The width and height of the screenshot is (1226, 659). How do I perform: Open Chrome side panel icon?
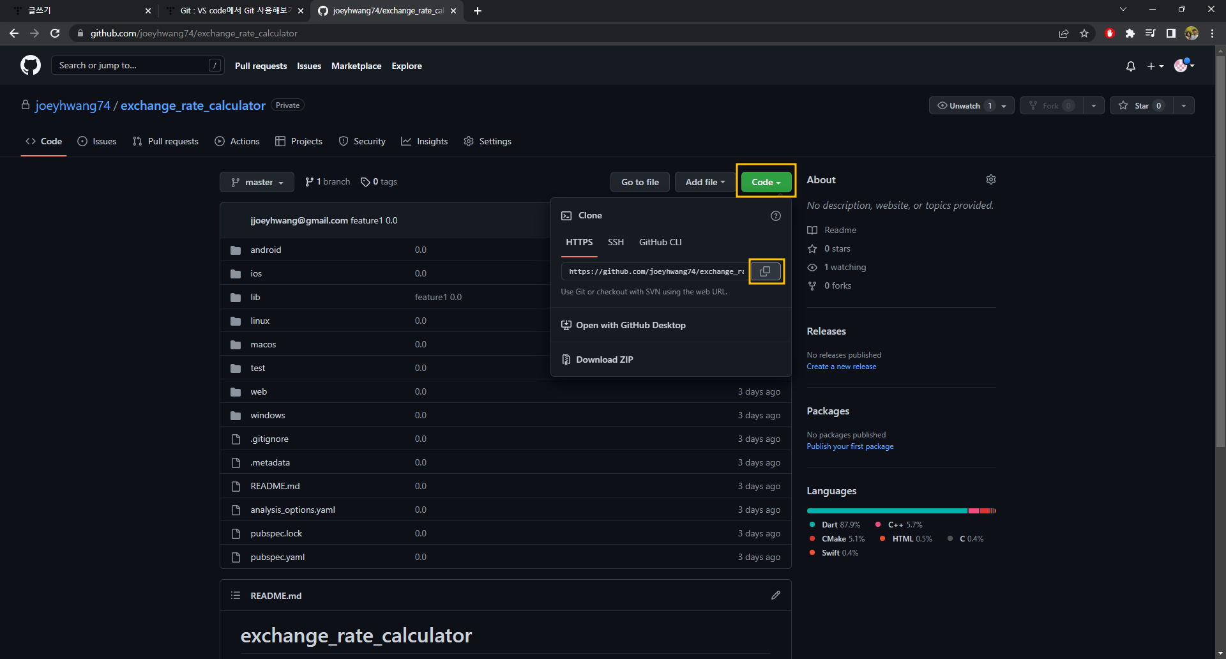tap(1170, 33)
